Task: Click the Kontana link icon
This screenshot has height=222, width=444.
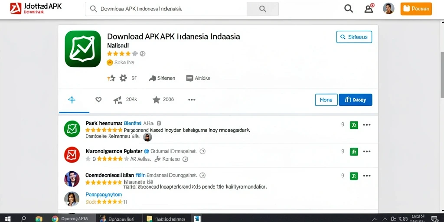Action: [x=158, y=159]
